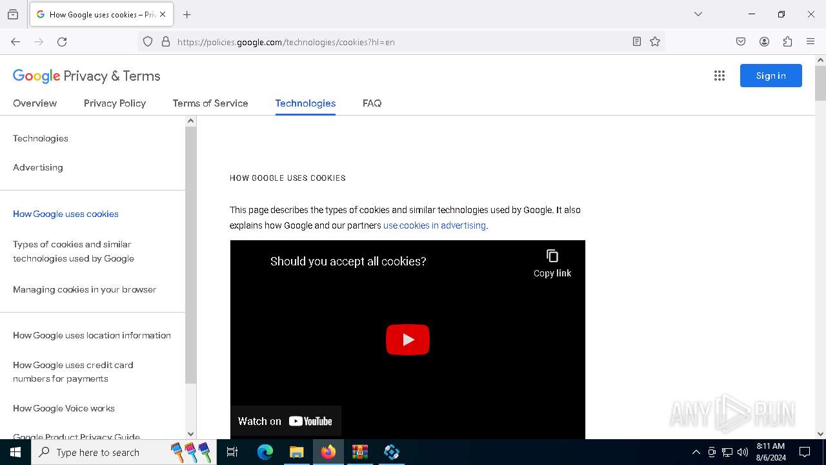Open WinRAR taskbar icon
The width and height of the screenshot is (826, 465).
[359, 452]
